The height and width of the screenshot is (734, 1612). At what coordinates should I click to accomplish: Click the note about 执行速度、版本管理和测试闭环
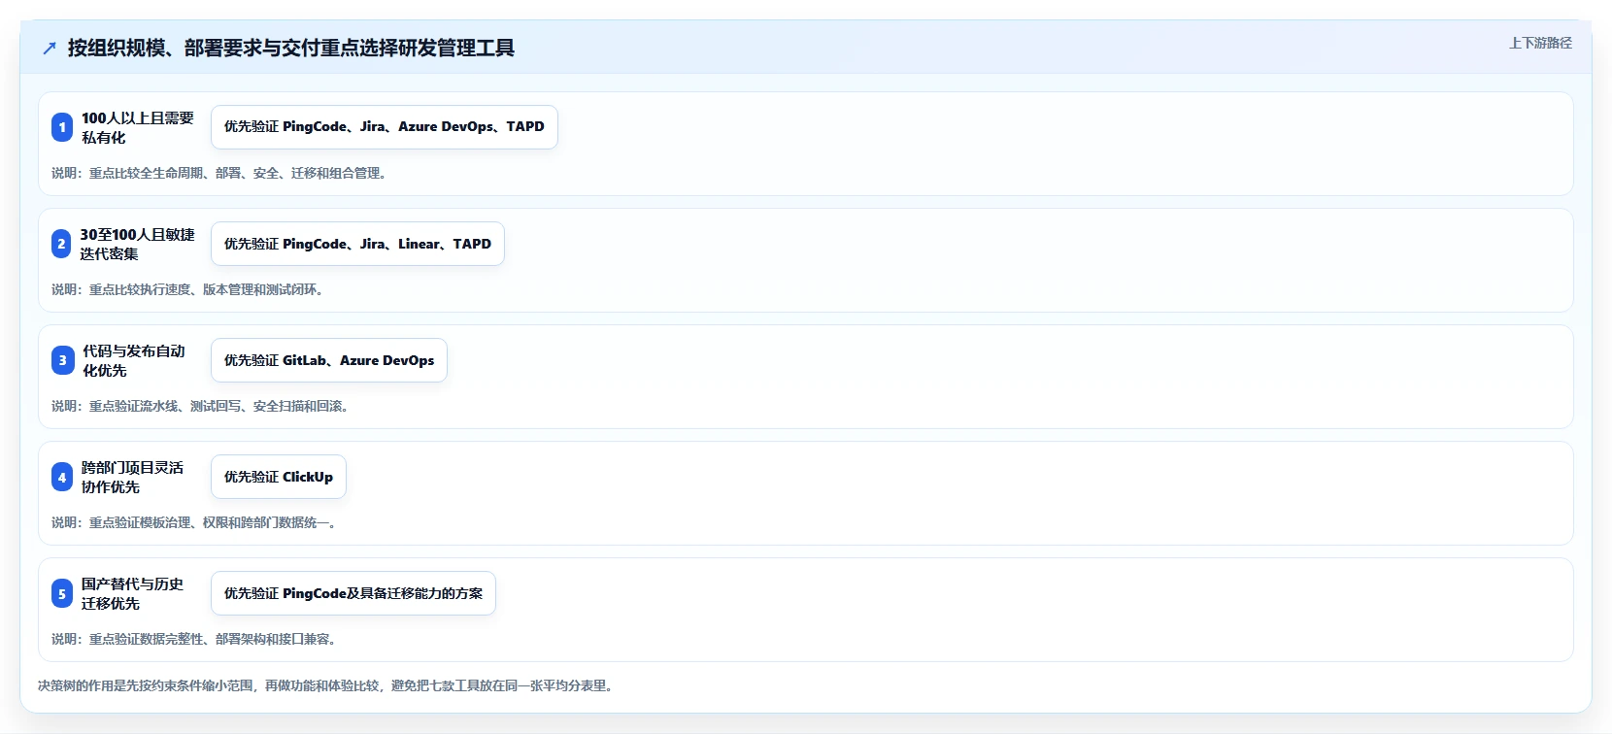[x=189, y=289]
